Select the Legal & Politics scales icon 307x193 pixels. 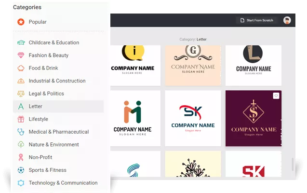[x=21, y=94]
